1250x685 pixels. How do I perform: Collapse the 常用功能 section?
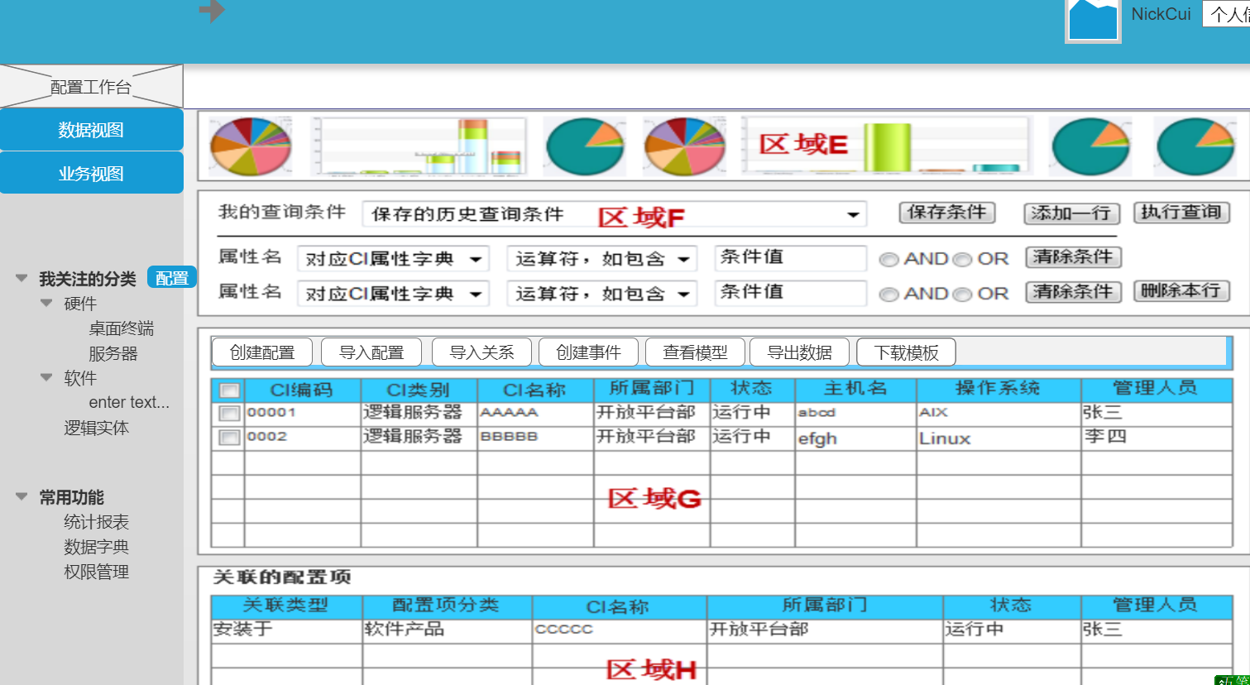click(22, 497)
